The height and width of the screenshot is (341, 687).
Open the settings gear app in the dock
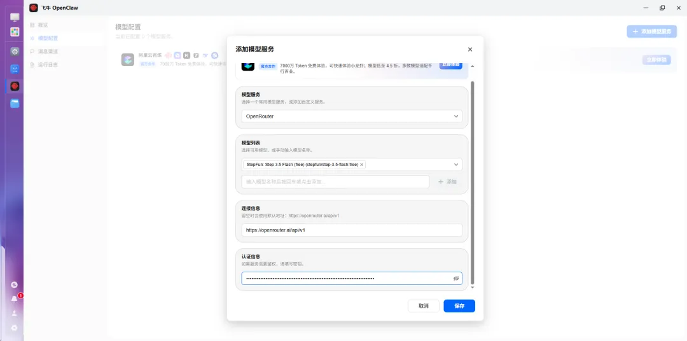coord(15,52)
